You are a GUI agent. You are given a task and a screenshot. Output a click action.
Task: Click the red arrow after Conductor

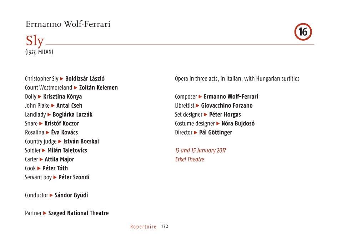[x=51, y=195]
